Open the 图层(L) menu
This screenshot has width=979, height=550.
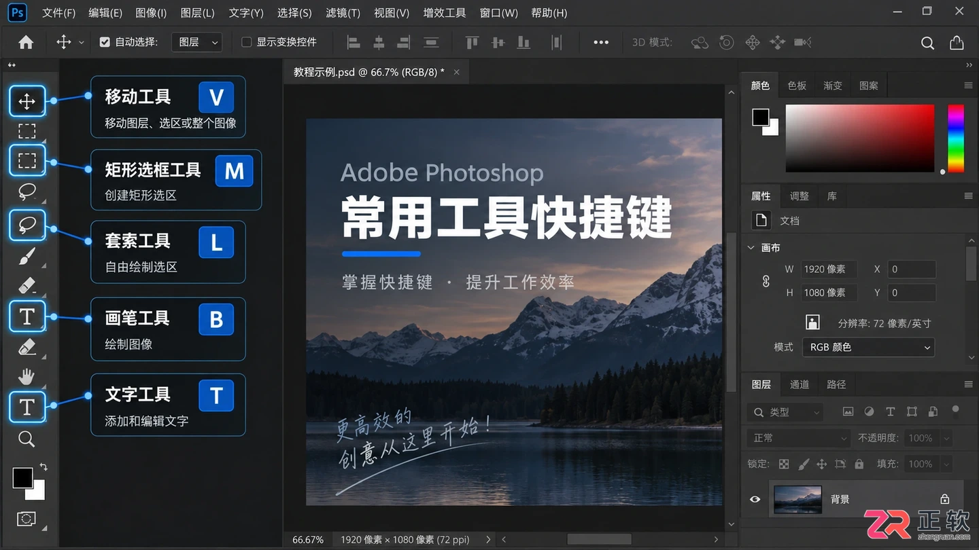tap(198, 13)
